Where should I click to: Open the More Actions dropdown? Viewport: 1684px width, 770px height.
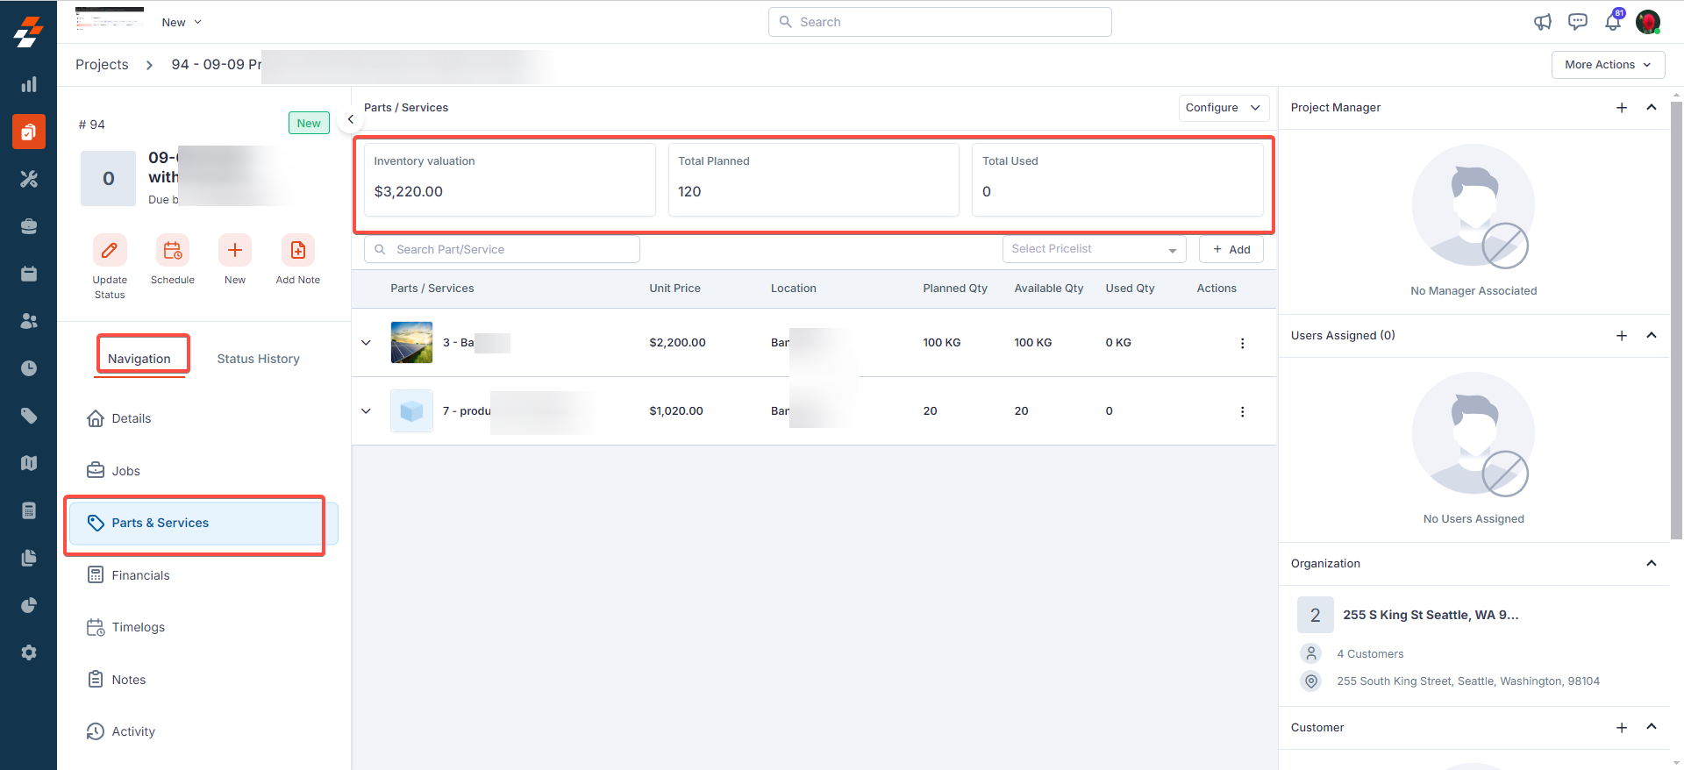pyautogui.click(x=1608, y=65)
